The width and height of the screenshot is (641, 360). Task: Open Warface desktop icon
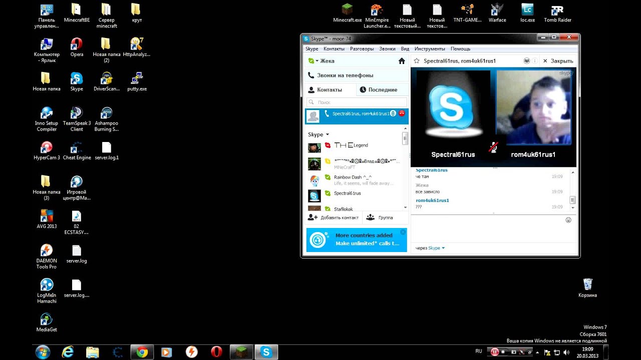point(497,13)
